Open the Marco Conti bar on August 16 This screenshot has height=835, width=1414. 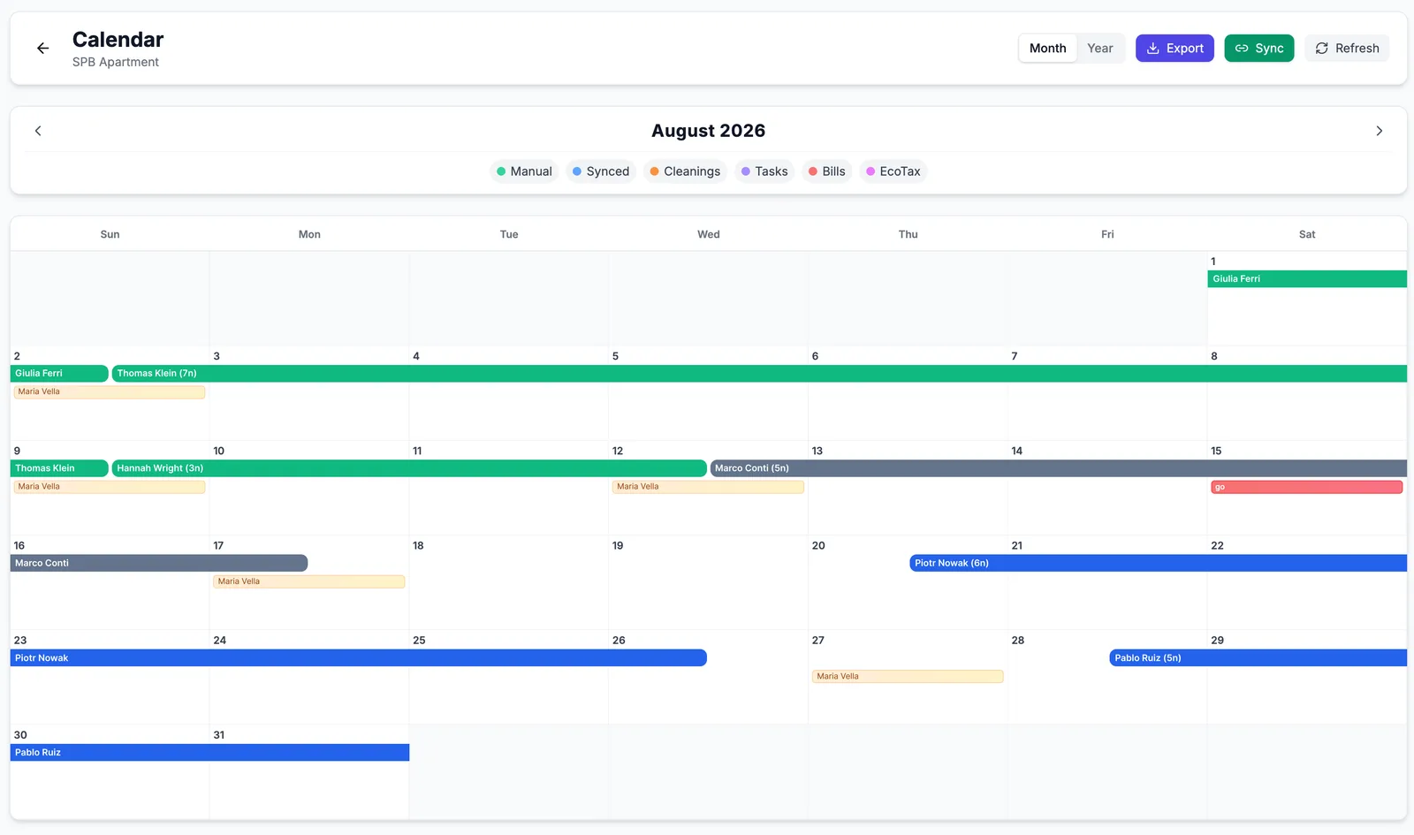tap(159, 563)
